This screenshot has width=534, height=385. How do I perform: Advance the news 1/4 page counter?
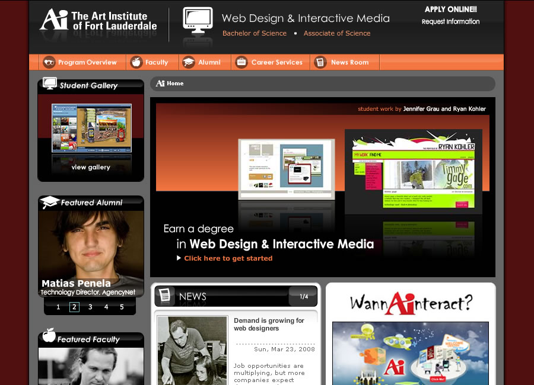coord(304,296)
